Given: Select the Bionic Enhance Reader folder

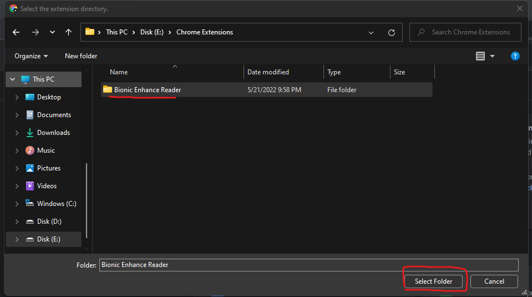Looking at the screenshot, I should point(147,90).
